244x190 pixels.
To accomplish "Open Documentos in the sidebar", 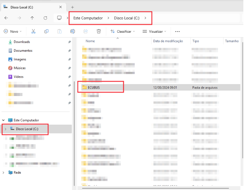I will tap(23, 50).
